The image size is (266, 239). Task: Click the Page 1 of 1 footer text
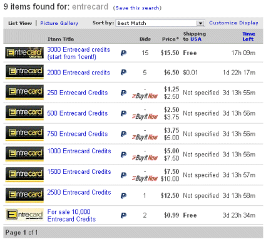coord(21,232)
